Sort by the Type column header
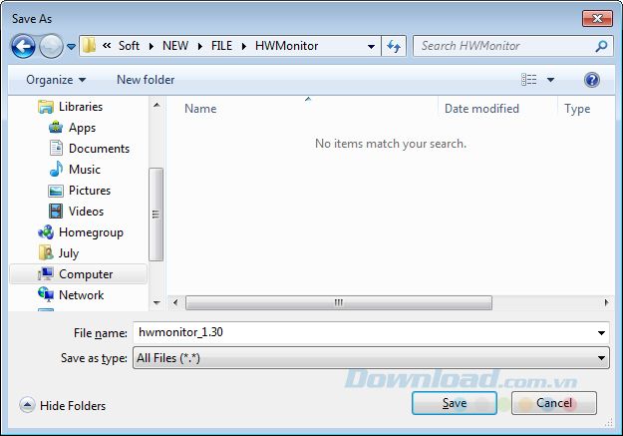623x436 pixels. click(577, 109)
